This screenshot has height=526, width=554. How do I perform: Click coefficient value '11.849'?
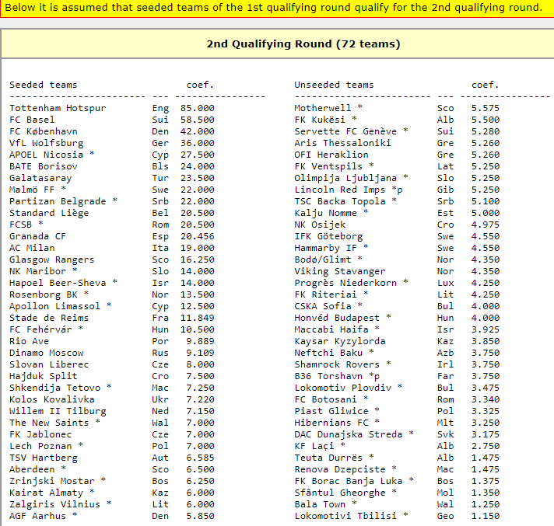click(x=198, y=318)
